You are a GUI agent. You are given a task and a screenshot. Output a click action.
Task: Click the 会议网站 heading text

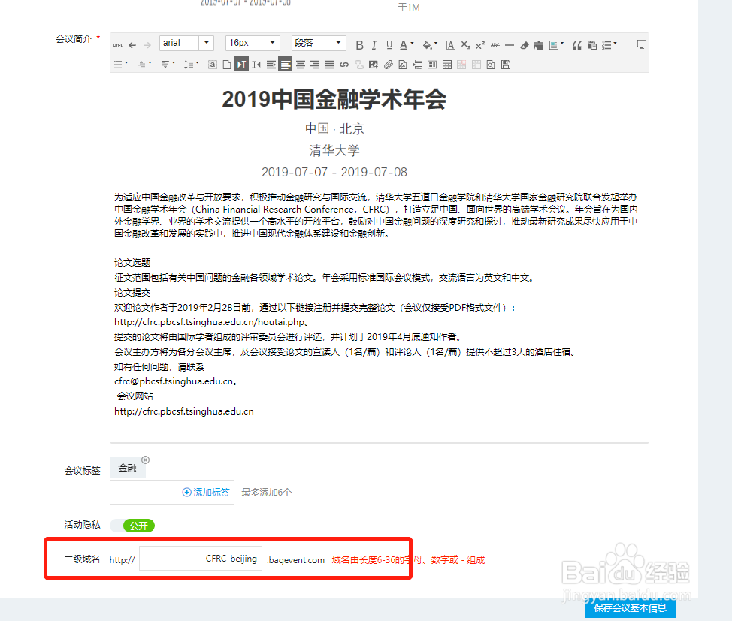[135, 396]
